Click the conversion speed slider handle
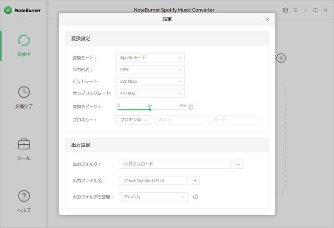 [x=150, y=109]
